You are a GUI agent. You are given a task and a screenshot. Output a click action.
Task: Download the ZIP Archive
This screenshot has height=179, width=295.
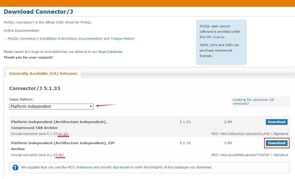(x=276, y=143)
